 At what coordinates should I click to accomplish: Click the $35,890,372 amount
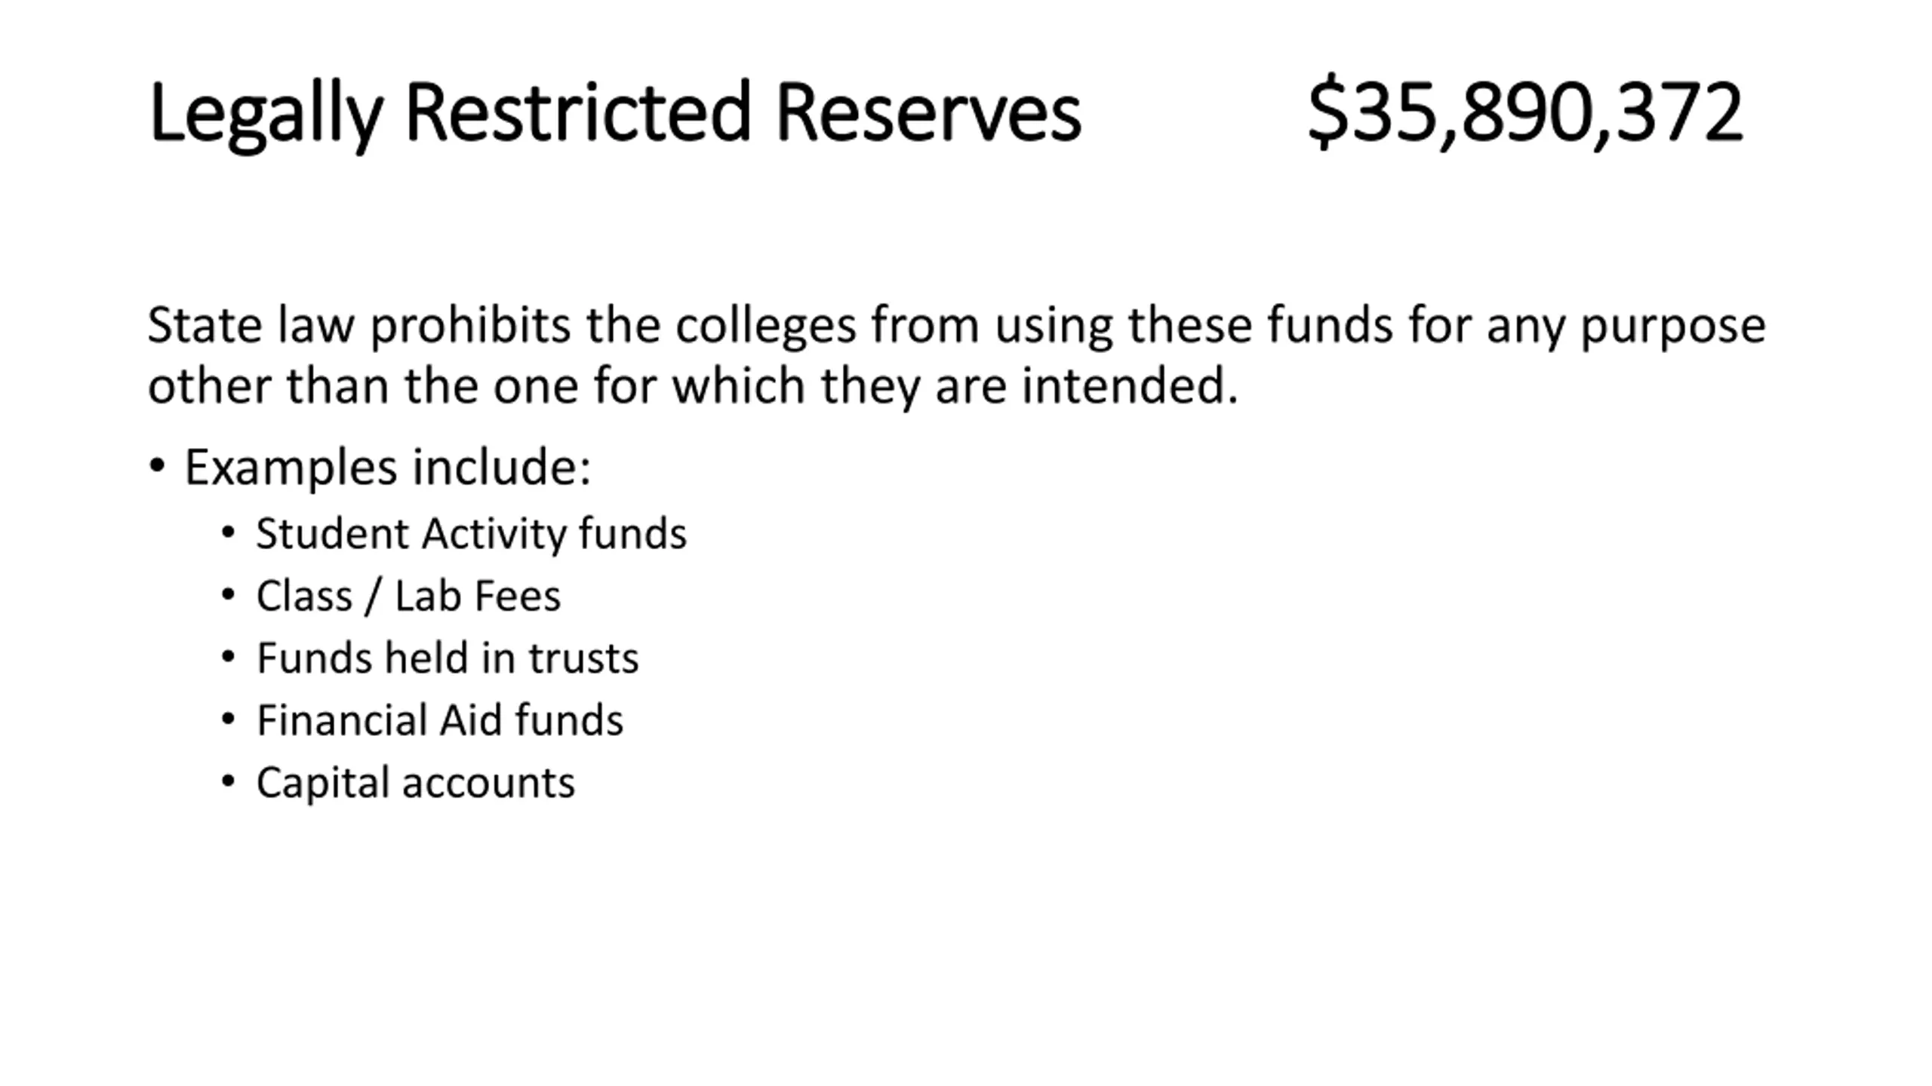click(1525, 112)
